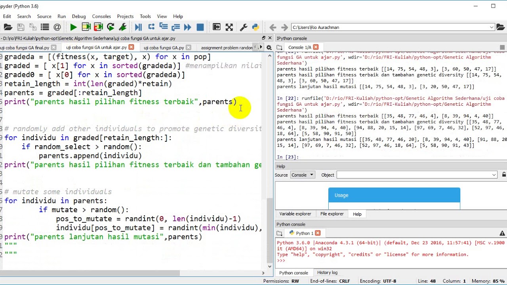Browse tabs icon in Python console
This screenshot has width=507, height=285.
tap(279, 233)
